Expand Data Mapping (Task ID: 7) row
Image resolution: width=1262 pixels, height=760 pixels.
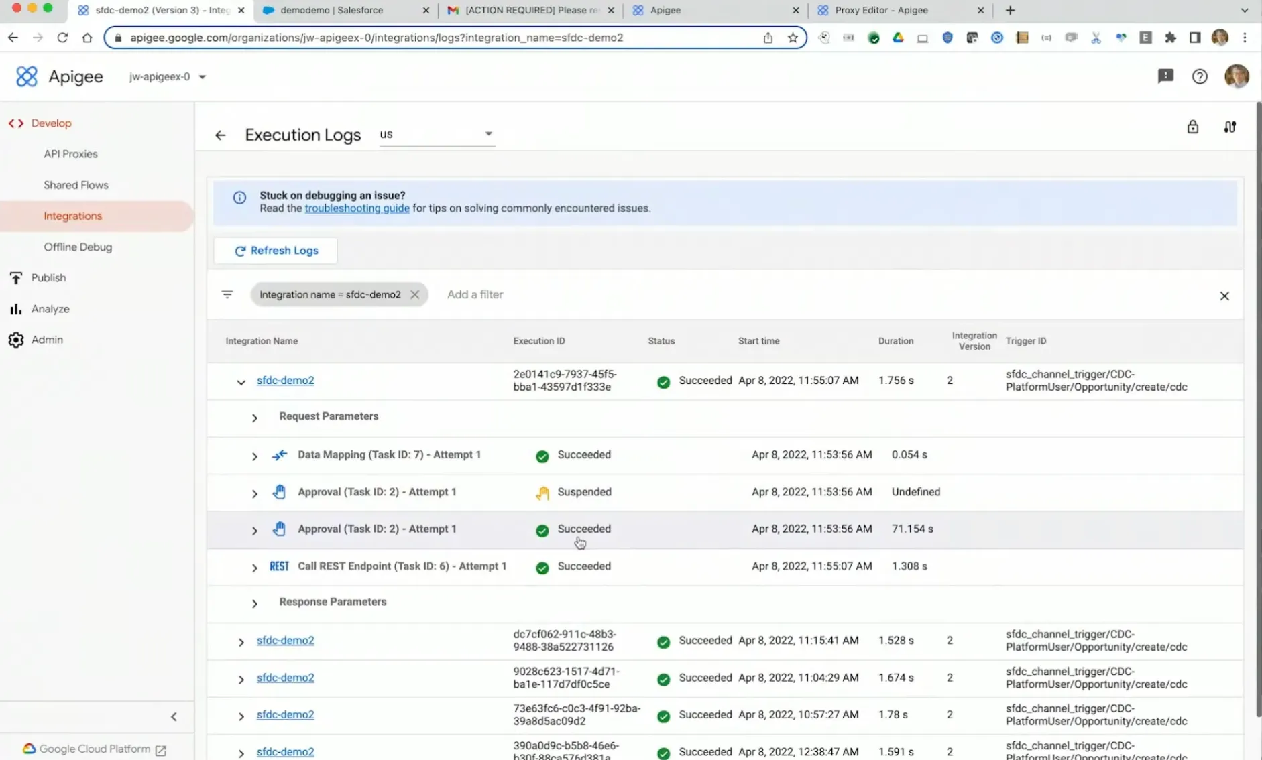254,456
